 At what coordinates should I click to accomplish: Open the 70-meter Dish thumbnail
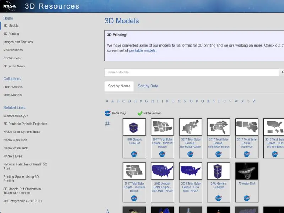[x=247, y=171]
